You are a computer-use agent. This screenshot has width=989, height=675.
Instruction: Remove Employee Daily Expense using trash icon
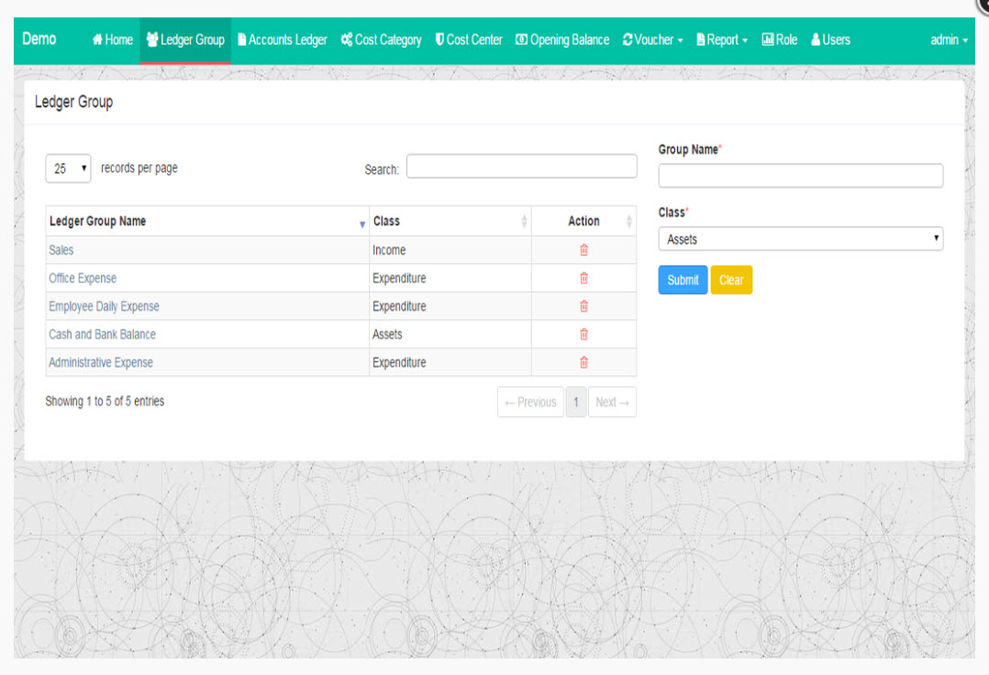coord(583,306)
